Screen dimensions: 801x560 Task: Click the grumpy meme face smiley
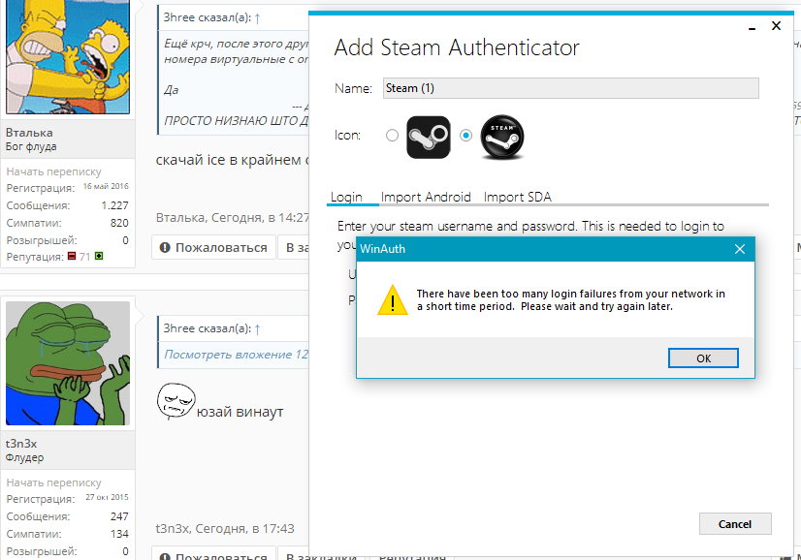(x=176, y=401)
